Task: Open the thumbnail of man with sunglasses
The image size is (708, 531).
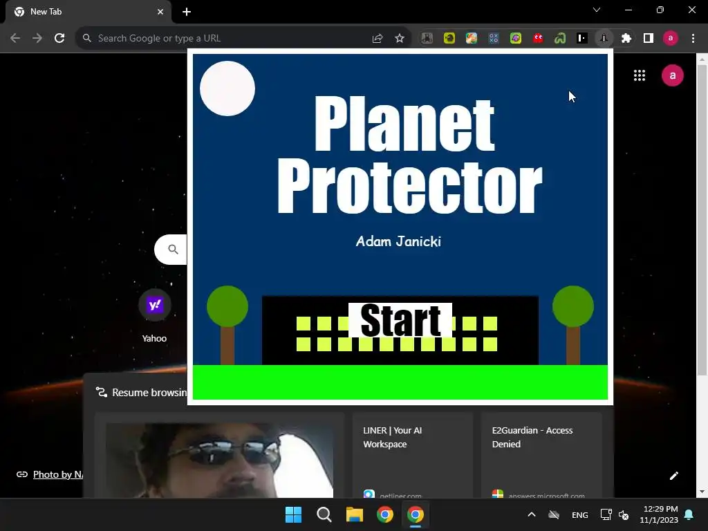Action: [219, 460]
